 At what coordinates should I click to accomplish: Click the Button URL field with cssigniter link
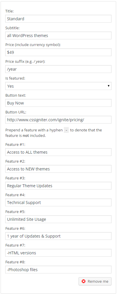[x=58, y=120]
